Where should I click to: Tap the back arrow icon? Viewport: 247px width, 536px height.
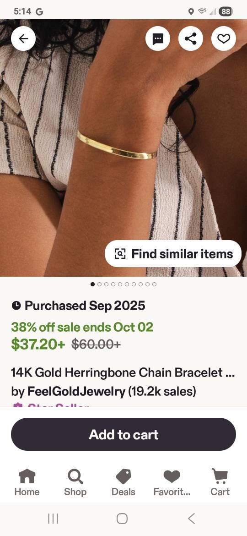23,38
